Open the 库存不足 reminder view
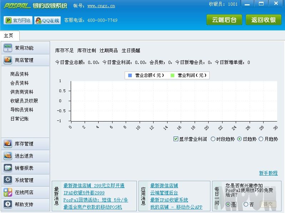This screenshot has height=213, width=285. 64,51
